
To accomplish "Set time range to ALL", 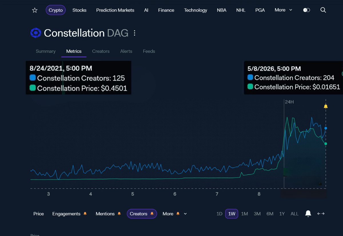I will pos(294,214).
